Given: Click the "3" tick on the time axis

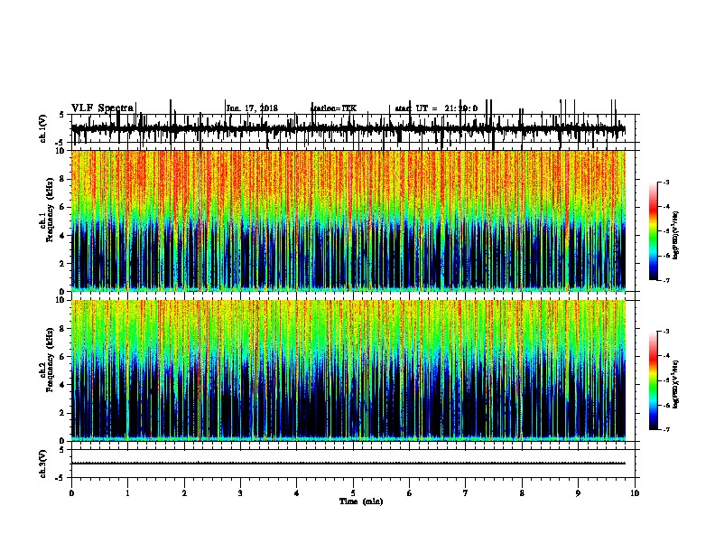Looking at the screenshot, I should (x=240, y=493).
